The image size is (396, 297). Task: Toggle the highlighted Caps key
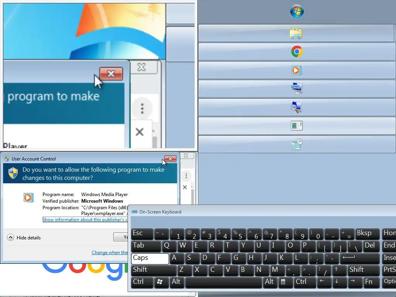pos(150,258)
